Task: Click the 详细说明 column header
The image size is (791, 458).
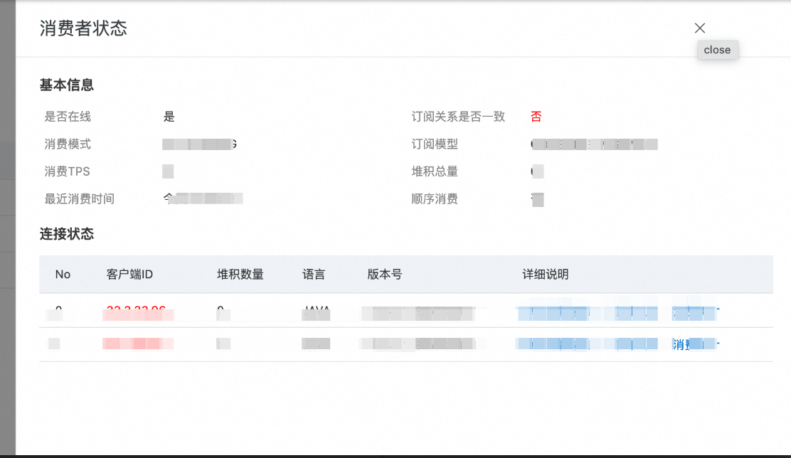Action: point(546,275)
